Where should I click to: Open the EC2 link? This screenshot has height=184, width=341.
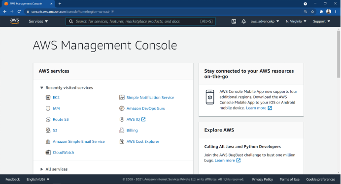tap(56, 98)
